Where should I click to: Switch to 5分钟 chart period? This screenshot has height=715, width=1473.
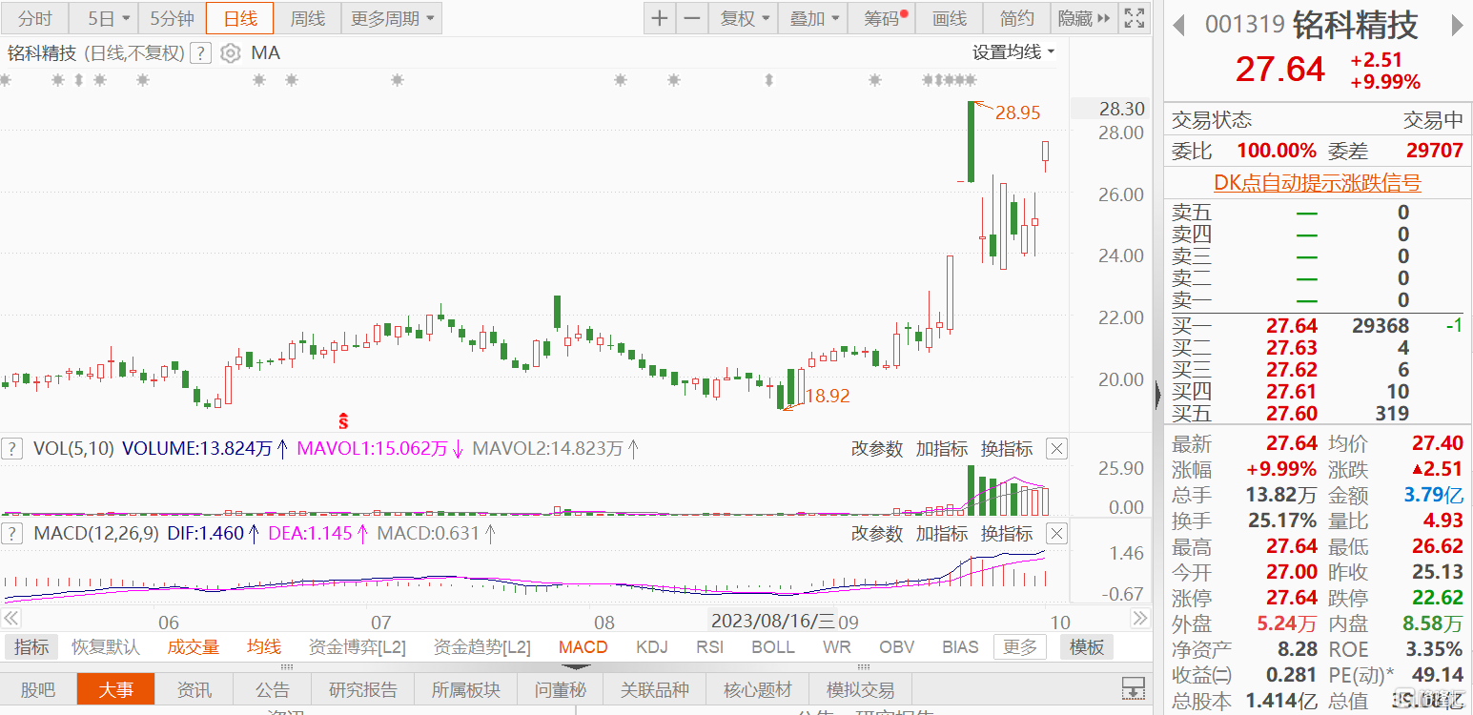coord(172,18)
